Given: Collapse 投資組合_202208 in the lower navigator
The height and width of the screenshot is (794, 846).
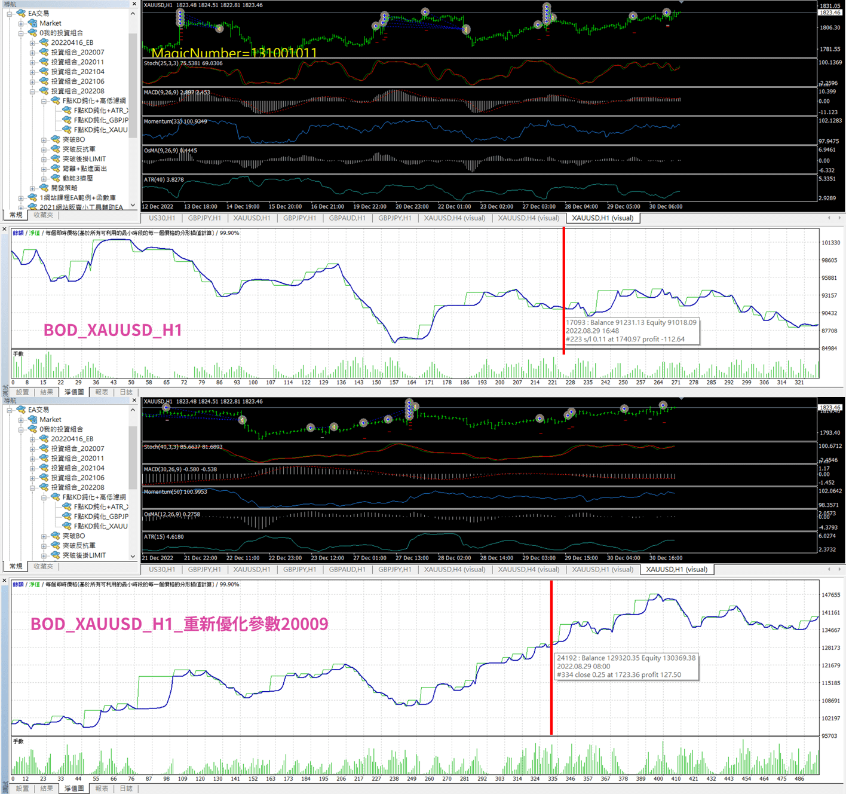Looking at the screenshot, I should tap(32, 488).
